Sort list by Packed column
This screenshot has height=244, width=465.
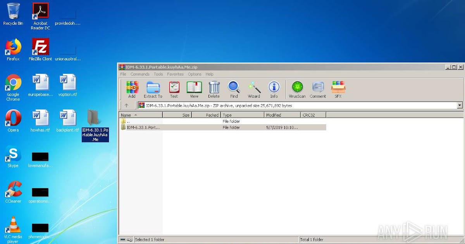(x=206, y=115)
